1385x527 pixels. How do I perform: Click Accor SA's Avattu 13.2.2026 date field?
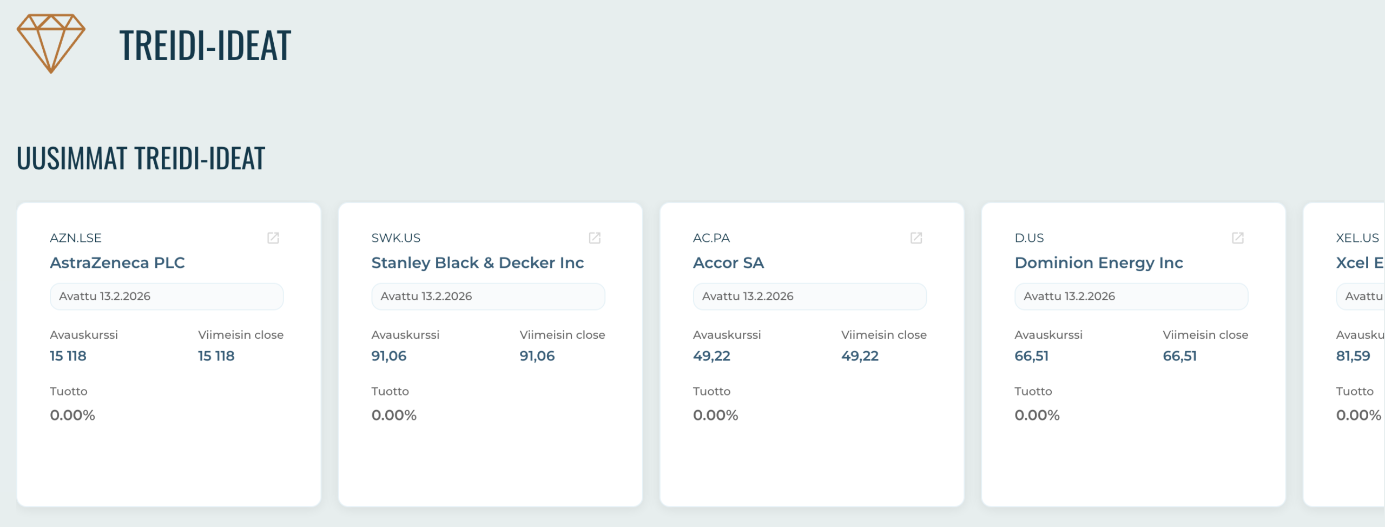809,297
